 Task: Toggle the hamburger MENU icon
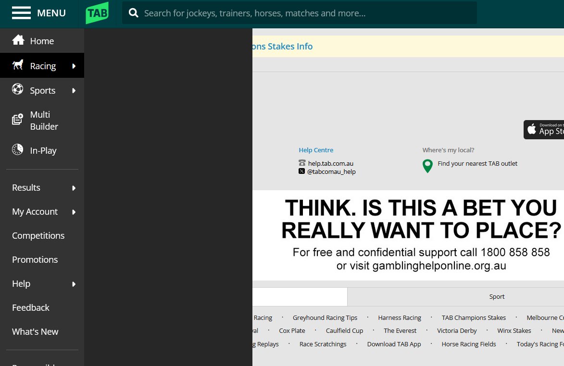pyautogui.click(x=21, y=13)
